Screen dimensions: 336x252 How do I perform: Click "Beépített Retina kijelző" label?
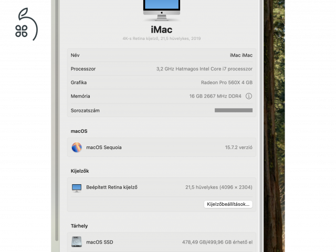[x=112, y=187]
